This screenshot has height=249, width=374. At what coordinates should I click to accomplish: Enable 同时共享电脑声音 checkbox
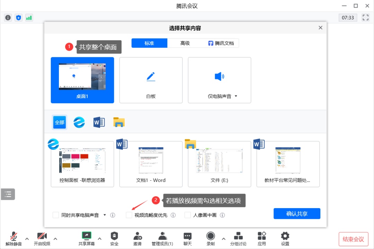point(56,215)
